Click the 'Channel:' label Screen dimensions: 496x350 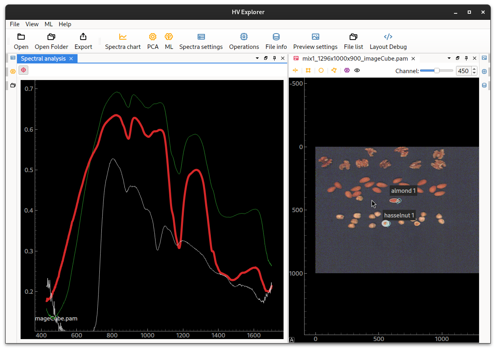(407, 71)
